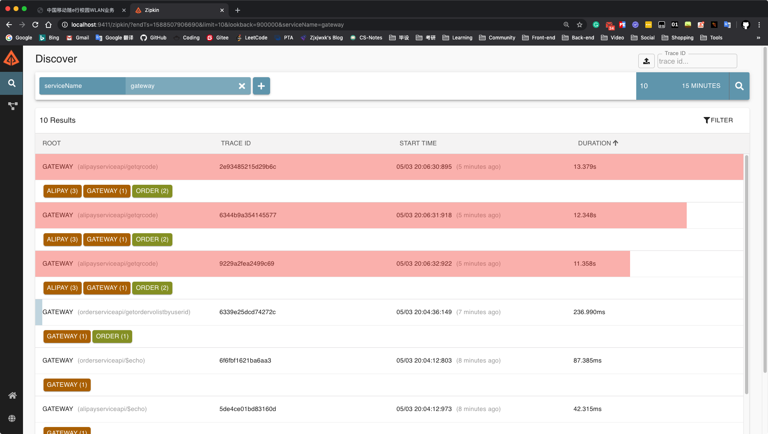Open the Gitee bookmark

point(218,37)
